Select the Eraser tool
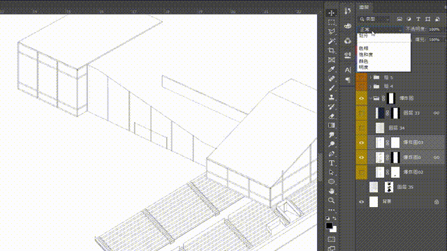The height and width of the screenshot is (251, 447). [x=331, y=116]
